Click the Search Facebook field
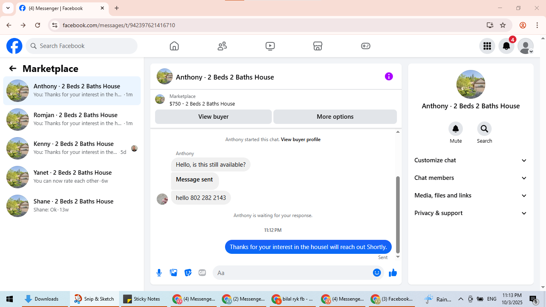 [82, 46]
